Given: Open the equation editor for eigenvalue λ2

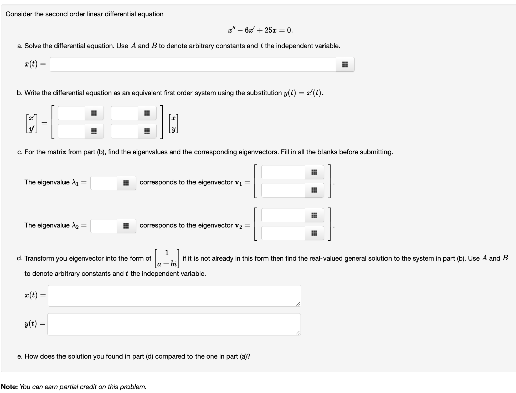Looking at the screenshot, I should (x=126, y=226).
